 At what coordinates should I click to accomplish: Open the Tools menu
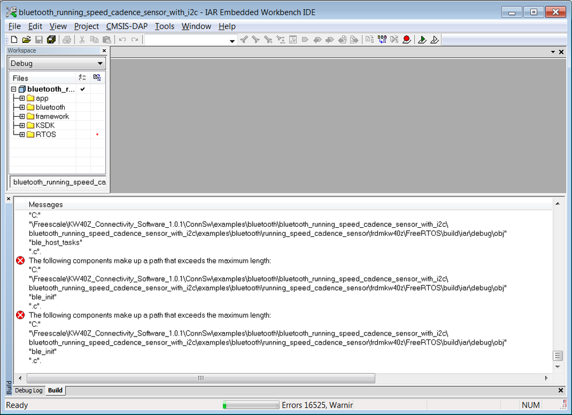click(164, 26)
